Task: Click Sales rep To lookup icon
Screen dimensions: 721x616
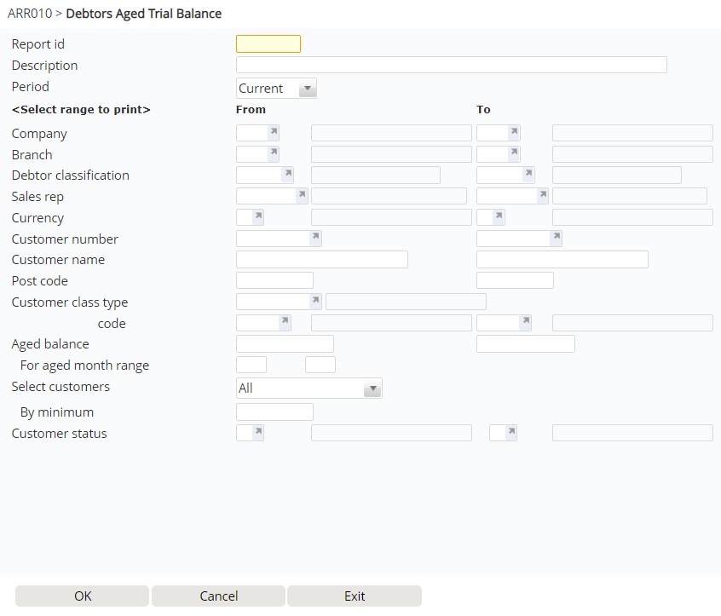Action: (542, 196)
